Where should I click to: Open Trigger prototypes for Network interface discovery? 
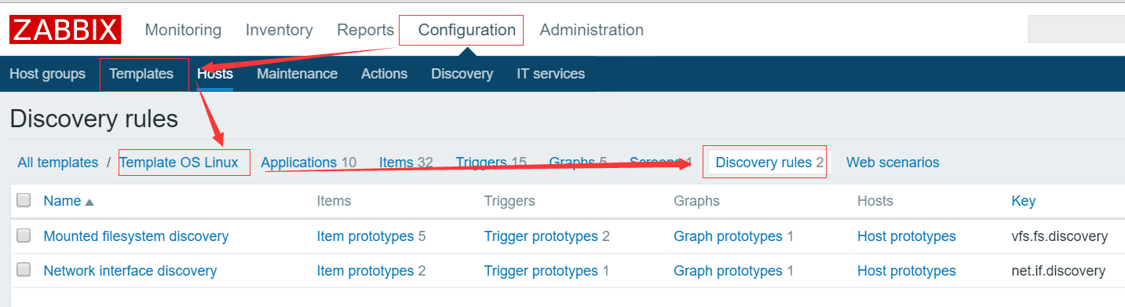coord(541,271)
